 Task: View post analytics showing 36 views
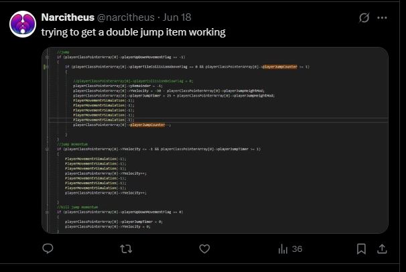[290, 249]
